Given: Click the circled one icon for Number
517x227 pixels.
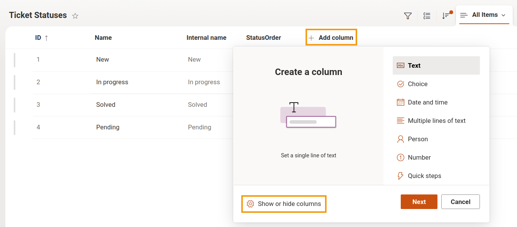Looking at the screenshot, I should [400, 157].
